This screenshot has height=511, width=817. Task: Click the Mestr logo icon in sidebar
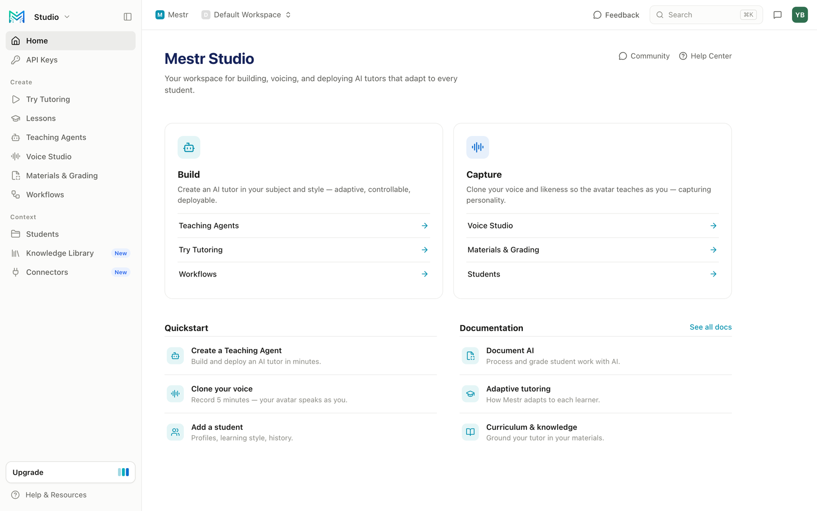point(17,17)
